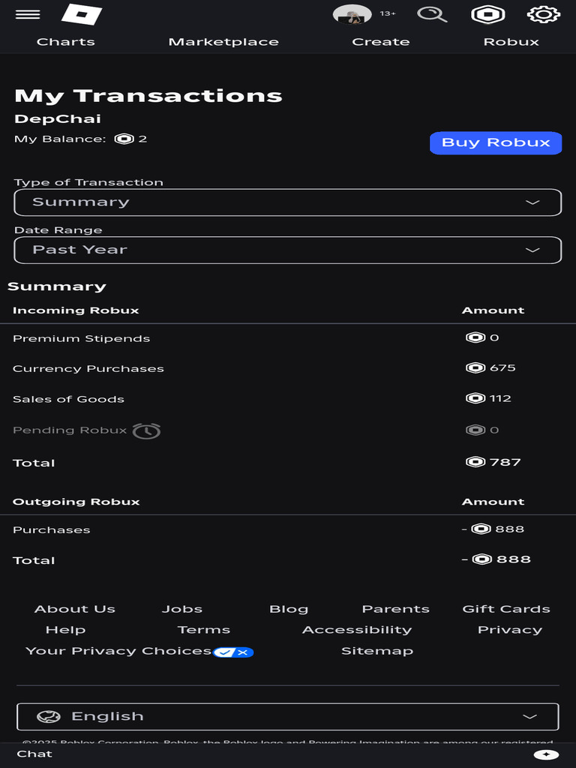Click Robux icon beside My Balance
Viewport: 576px width, 768px height.
coord(124,139)
